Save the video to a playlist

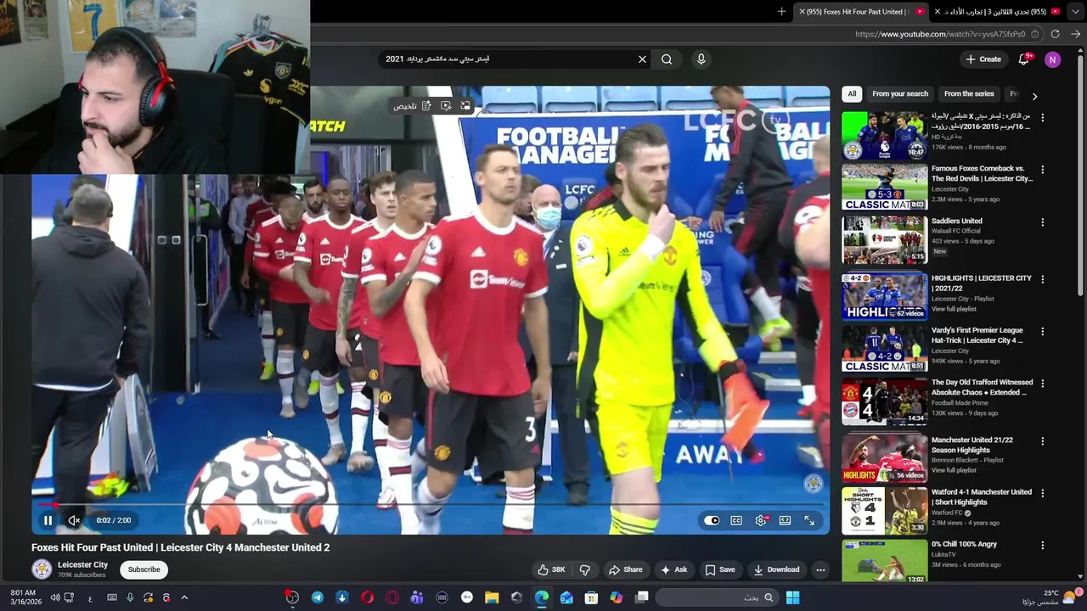tap(720, 569)
